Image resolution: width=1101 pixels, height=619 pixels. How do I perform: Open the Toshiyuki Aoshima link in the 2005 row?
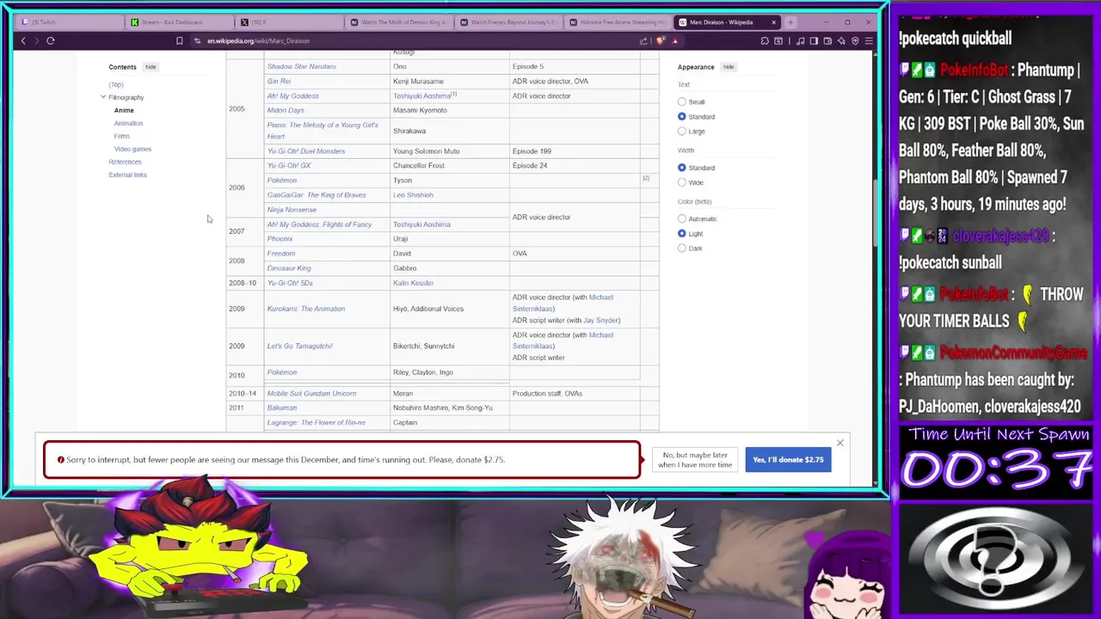click(x=421, y=95)
